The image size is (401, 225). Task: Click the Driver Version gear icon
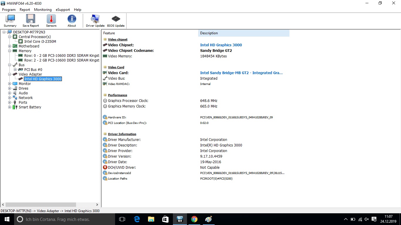tap(105, 156)
